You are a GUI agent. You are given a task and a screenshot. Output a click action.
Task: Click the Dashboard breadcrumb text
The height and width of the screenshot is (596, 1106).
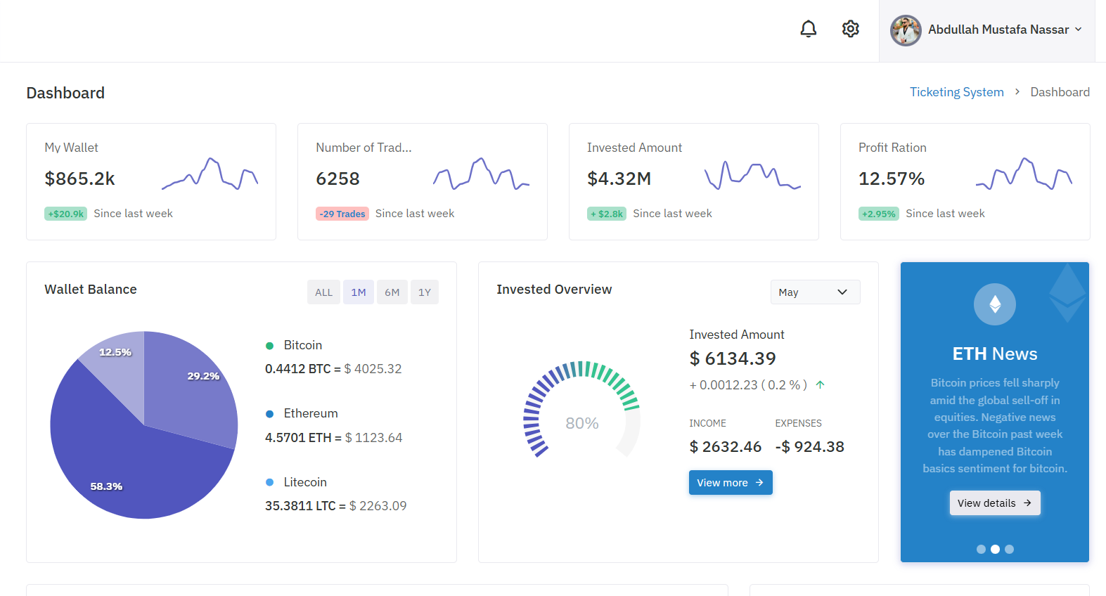[1060, 92]
